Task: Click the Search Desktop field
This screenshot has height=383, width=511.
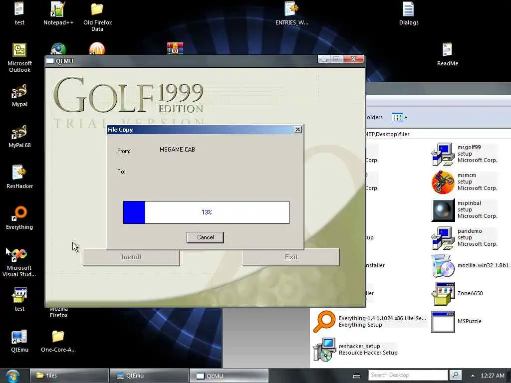Action: (x=408, y=375)
